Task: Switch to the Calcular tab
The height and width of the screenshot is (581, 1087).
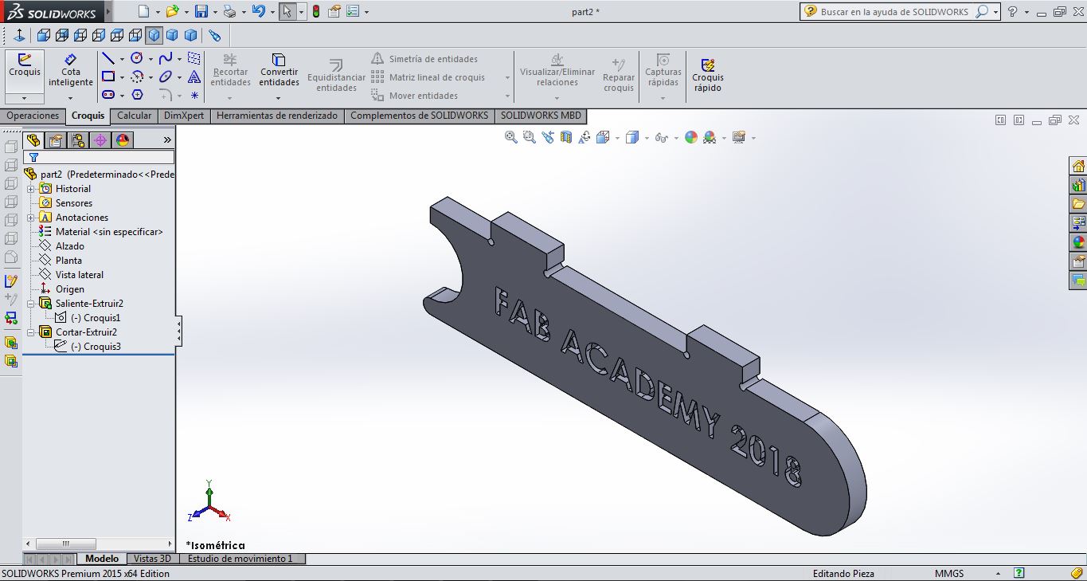Action: click(134, 116)
